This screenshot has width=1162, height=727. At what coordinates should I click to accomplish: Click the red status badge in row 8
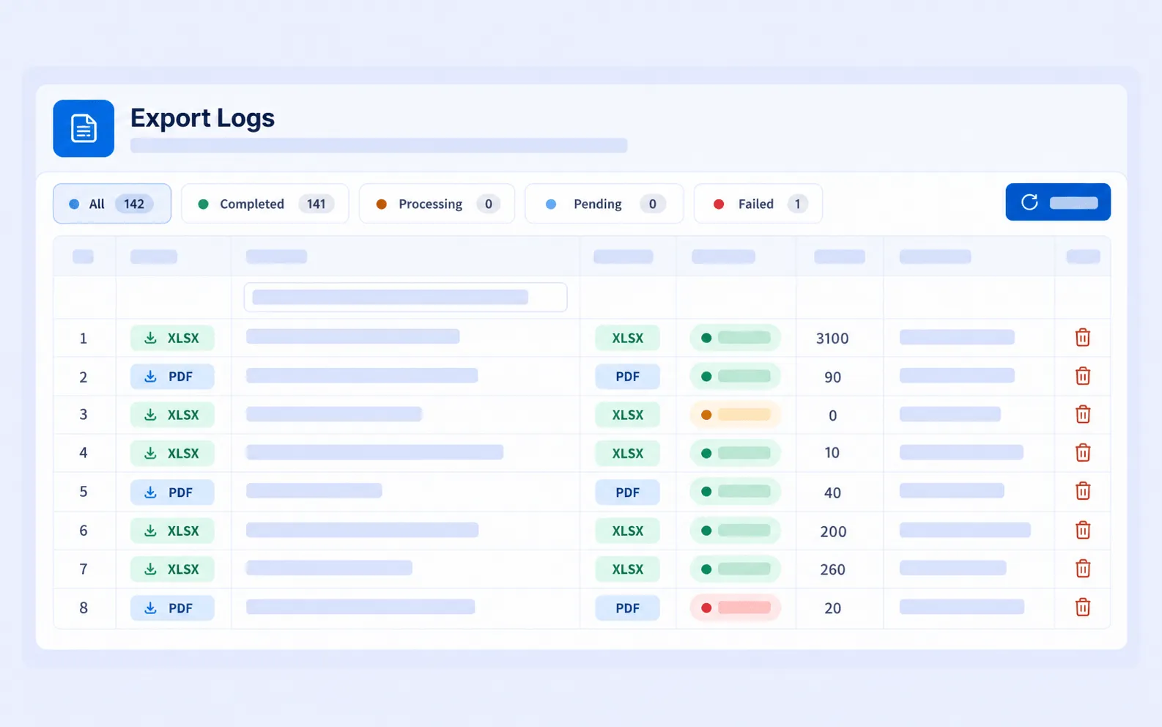click(735, 608)
